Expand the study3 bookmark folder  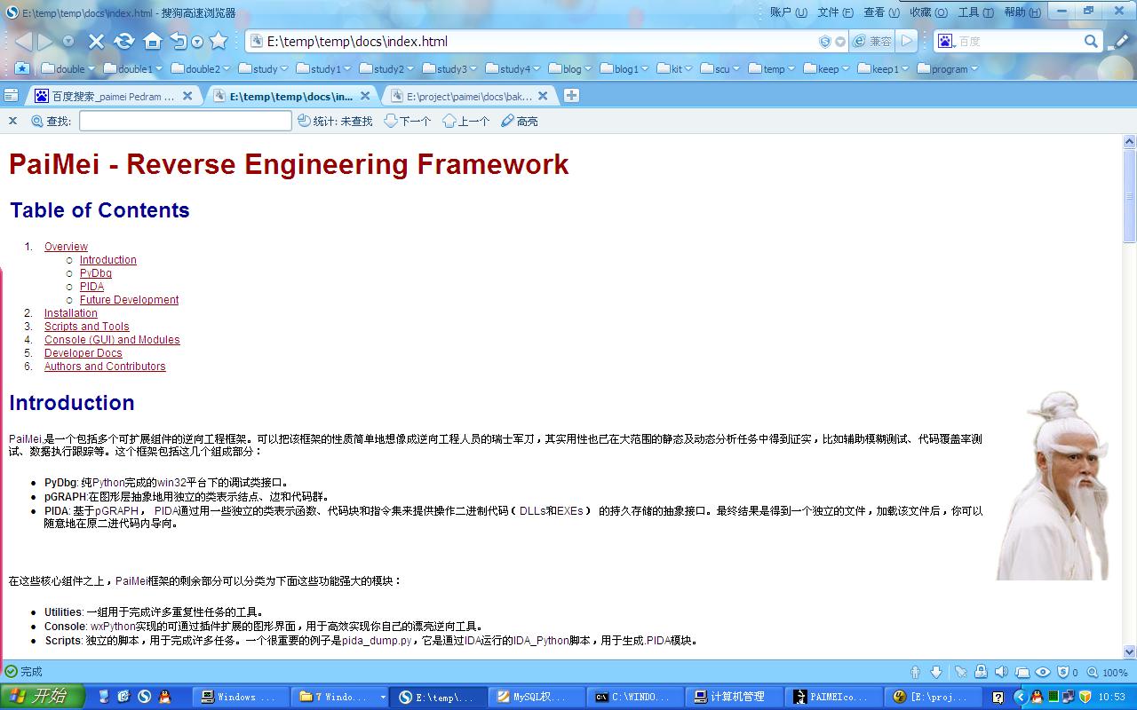(450, 68)
